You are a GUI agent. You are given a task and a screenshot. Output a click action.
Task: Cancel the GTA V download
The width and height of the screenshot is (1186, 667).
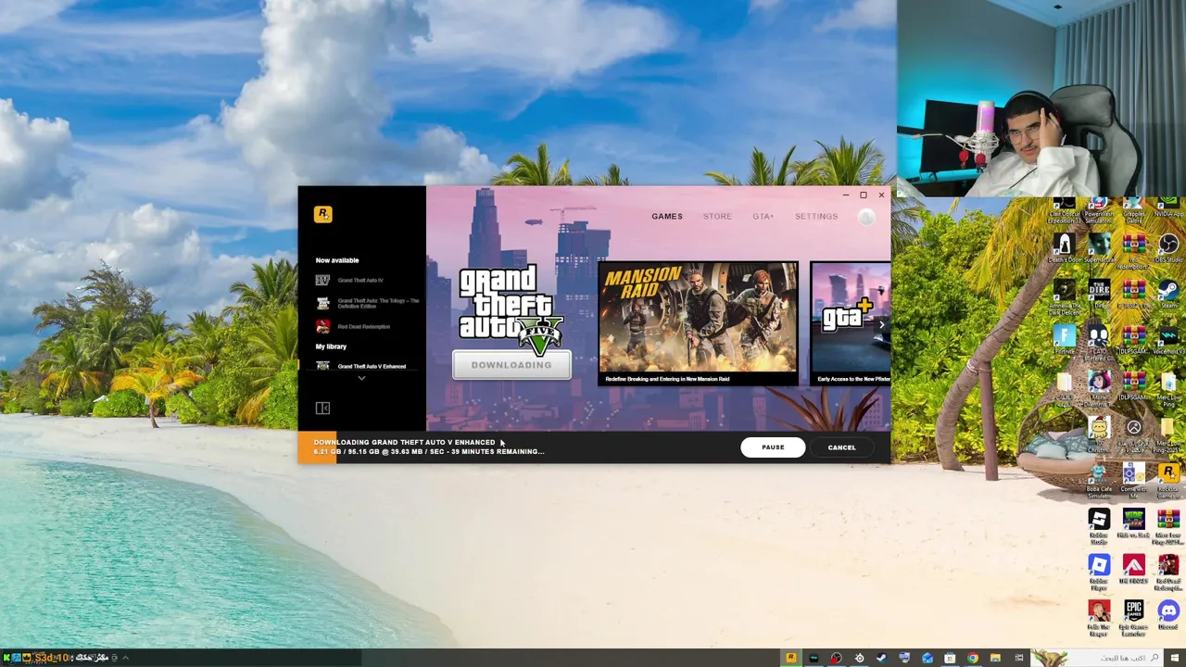click(x=842, y=447)
